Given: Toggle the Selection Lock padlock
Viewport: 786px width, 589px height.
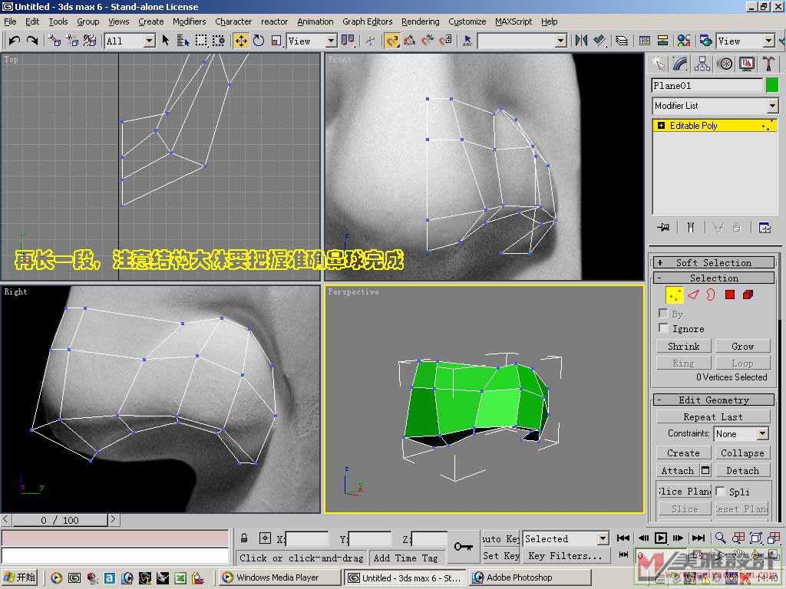Looking at the screenshot, I should pos(244,538).
